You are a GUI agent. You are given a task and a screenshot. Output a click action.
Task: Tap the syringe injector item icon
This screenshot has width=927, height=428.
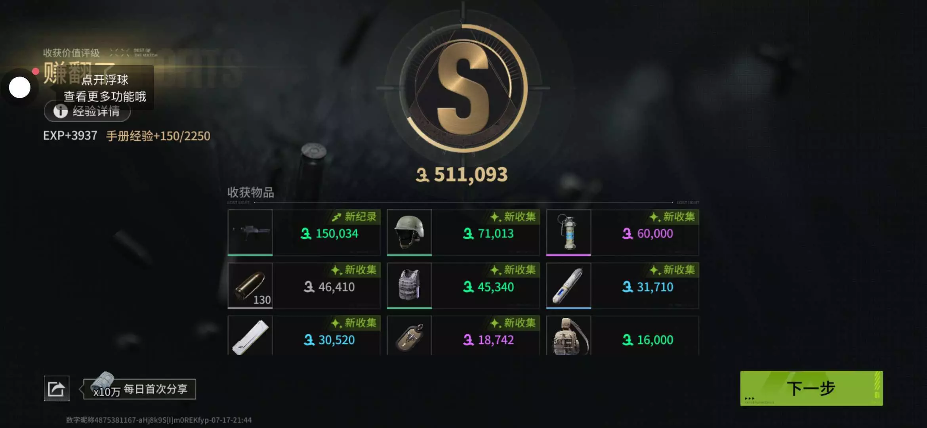coord(568,285)
